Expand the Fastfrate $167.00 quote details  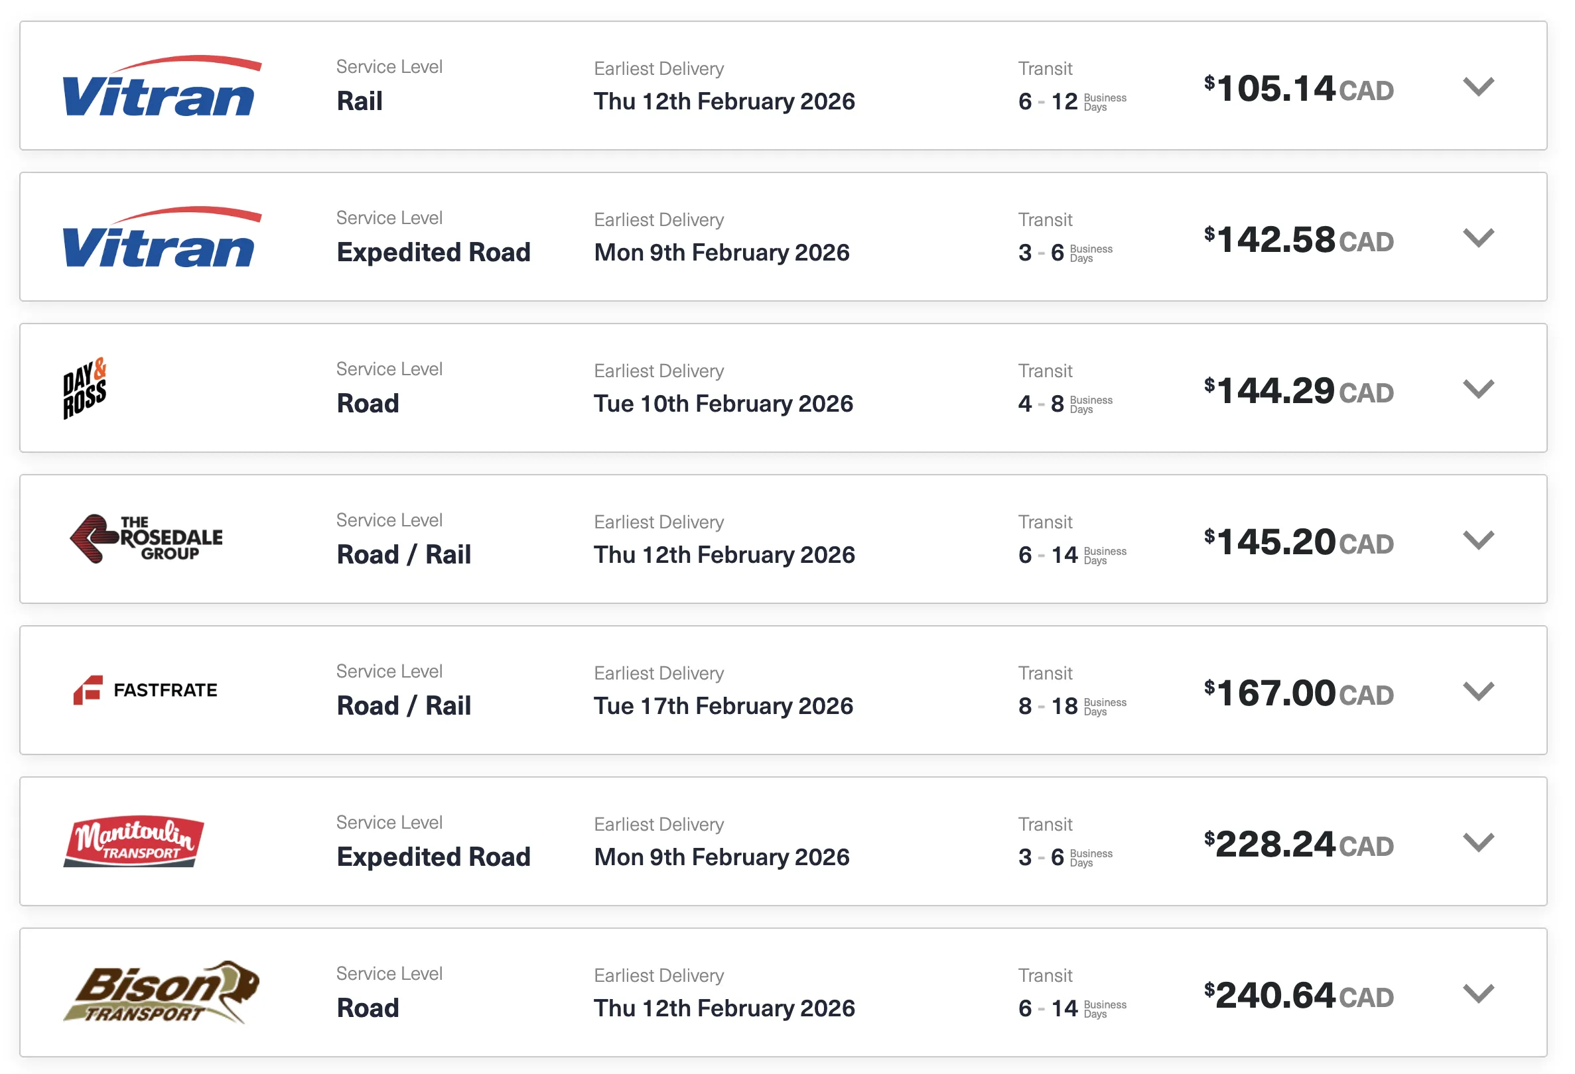pyautogui.click(x=1478, y=691)
